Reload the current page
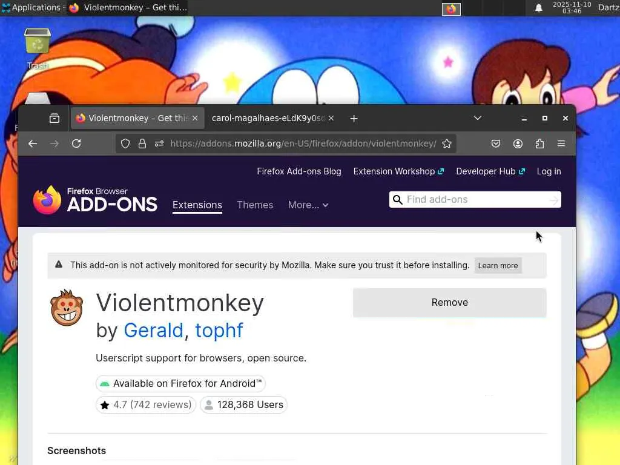 76,143
